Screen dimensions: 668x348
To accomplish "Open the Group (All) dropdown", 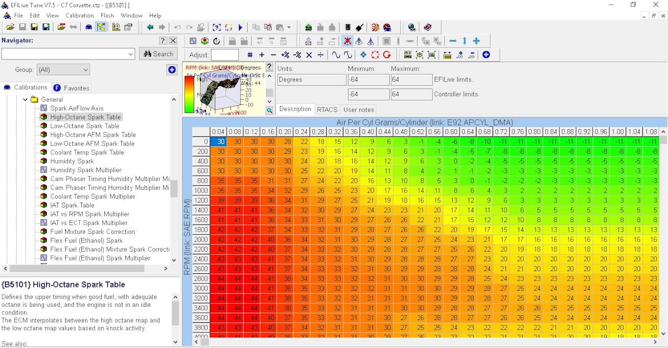I will (63, 70).
